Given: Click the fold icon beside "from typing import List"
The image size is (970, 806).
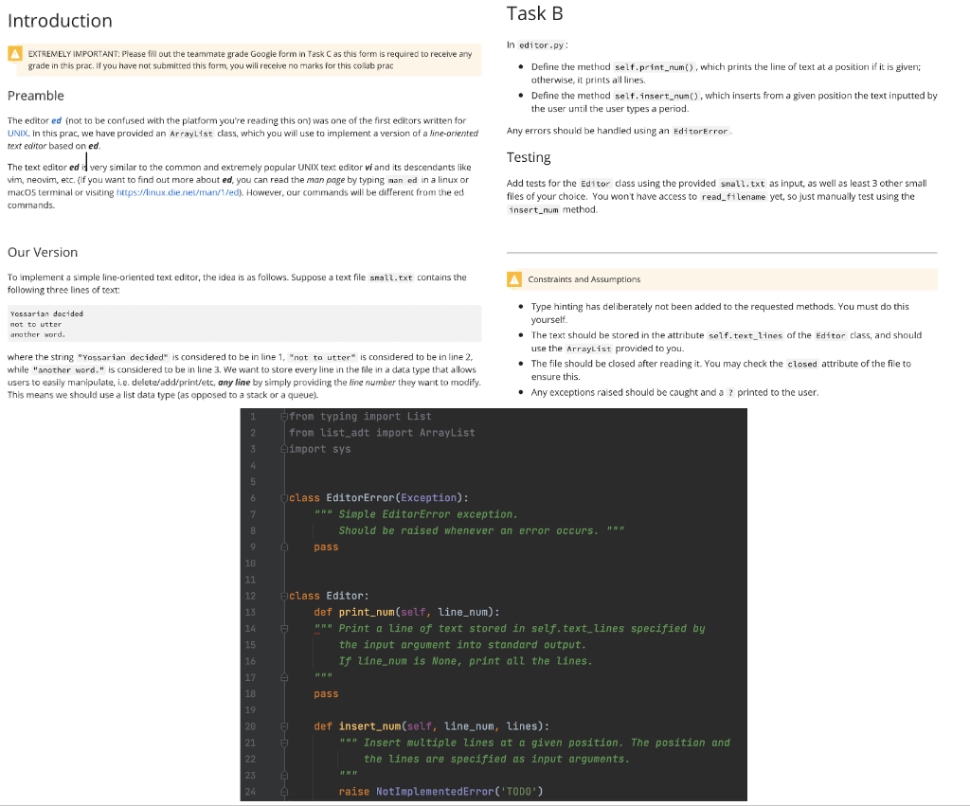Looking at the screenshot, I should coord(283,416).
